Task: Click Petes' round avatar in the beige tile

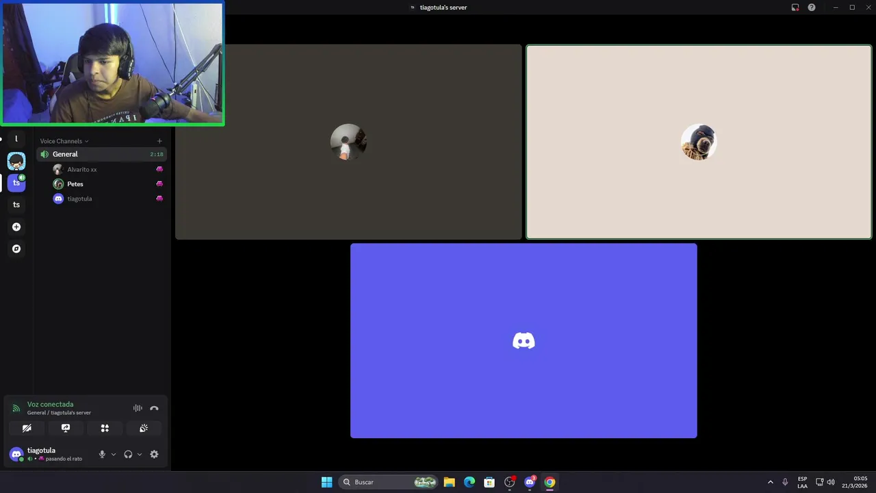Action: (699, 142)
